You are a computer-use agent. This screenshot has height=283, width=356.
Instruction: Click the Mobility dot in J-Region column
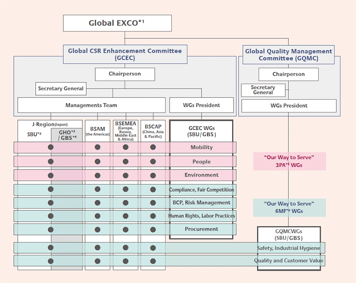pyautogui.click(x=51, y=147)
